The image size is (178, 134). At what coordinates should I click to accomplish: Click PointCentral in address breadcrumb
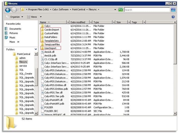point(79,10)
